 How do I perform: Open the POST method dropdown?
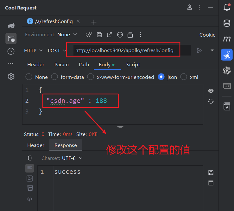(x=57, y=50)
